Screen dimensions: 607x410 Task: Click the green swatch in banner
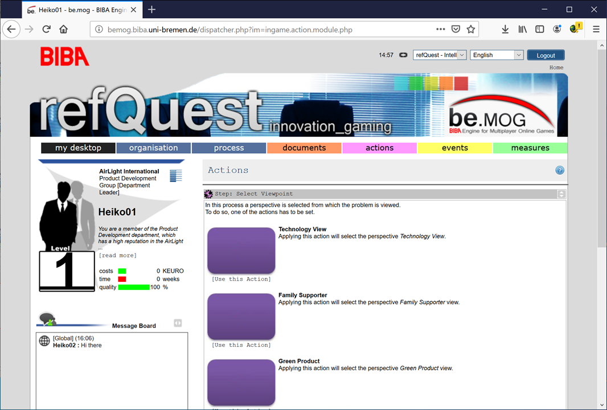[416, 83]
